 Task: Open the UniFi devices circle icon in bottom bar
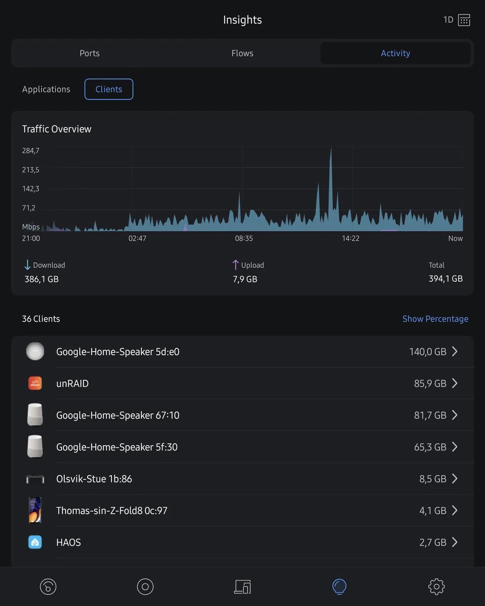coord(145,587)
